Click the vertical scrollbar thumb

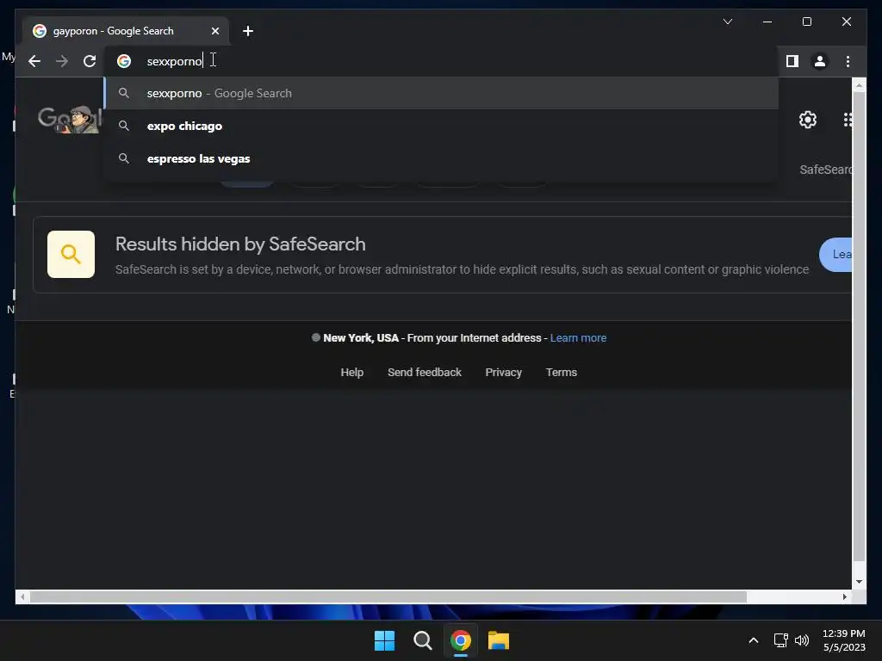859,326
